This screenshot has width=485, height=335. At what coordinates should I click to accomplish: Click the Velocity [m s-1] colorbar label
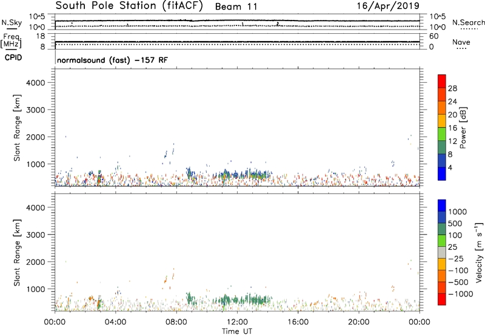point(479,252)
